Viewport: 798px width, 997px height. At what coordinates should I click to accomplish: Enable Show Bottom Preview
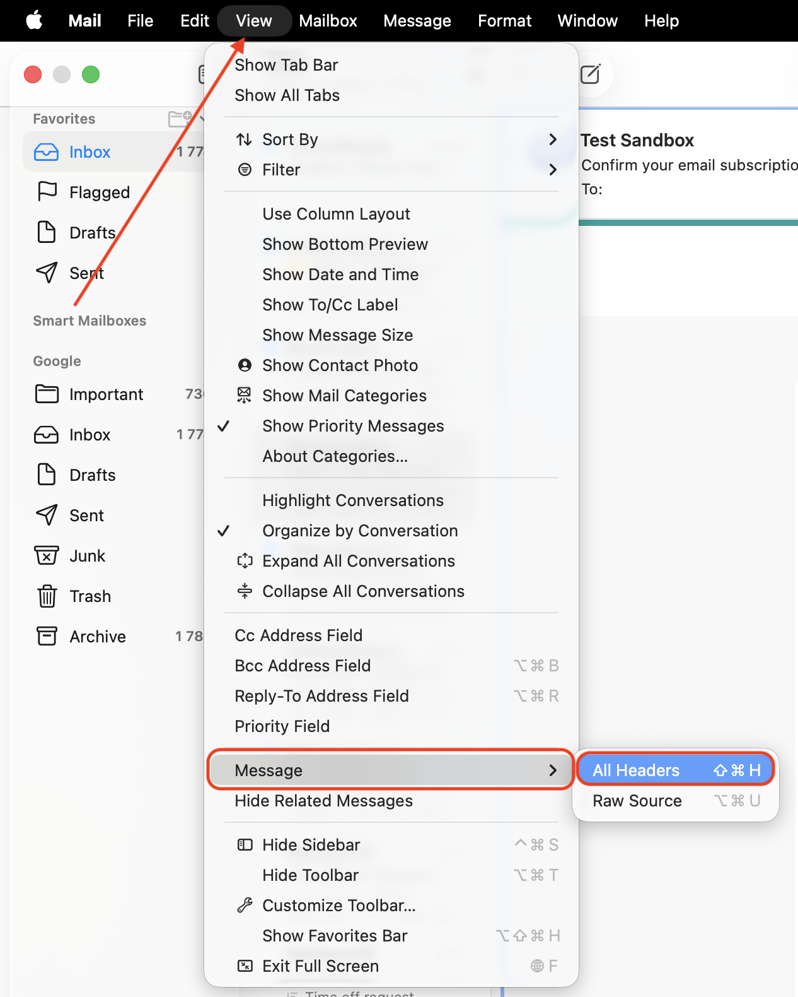(x=391, y=244)
